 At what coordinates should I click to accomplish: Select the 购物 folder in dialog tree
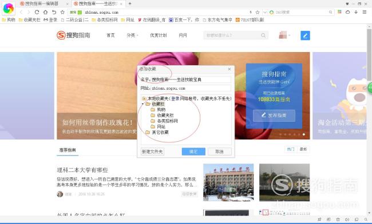pos(158,110)
